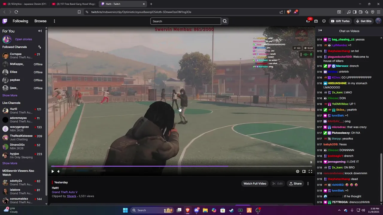The height and width of the screenshot is (215, 383).
Task: Expand Show More under Followed Channels
Action: (10, 95)
